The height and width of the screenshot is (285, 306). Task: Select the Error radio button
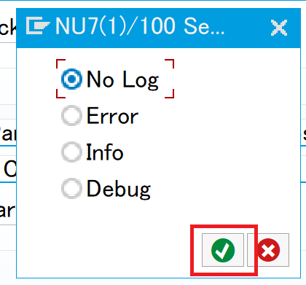(71, 115)
